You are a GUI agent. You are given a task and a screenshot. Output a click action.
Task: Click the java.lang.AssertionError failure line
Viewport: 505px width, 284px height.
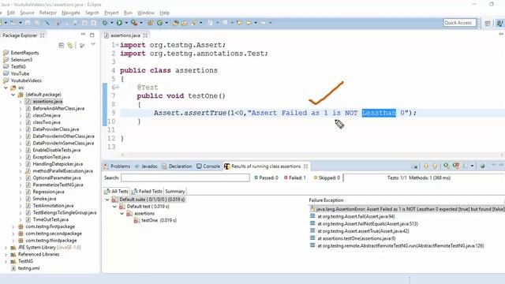[407, 209]
